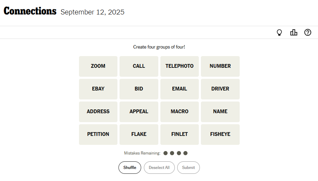Screen dimensions: 318x181
Task: Click the first mistakes remaining dot
Action: pyautogui.click(x=166, y=153)
